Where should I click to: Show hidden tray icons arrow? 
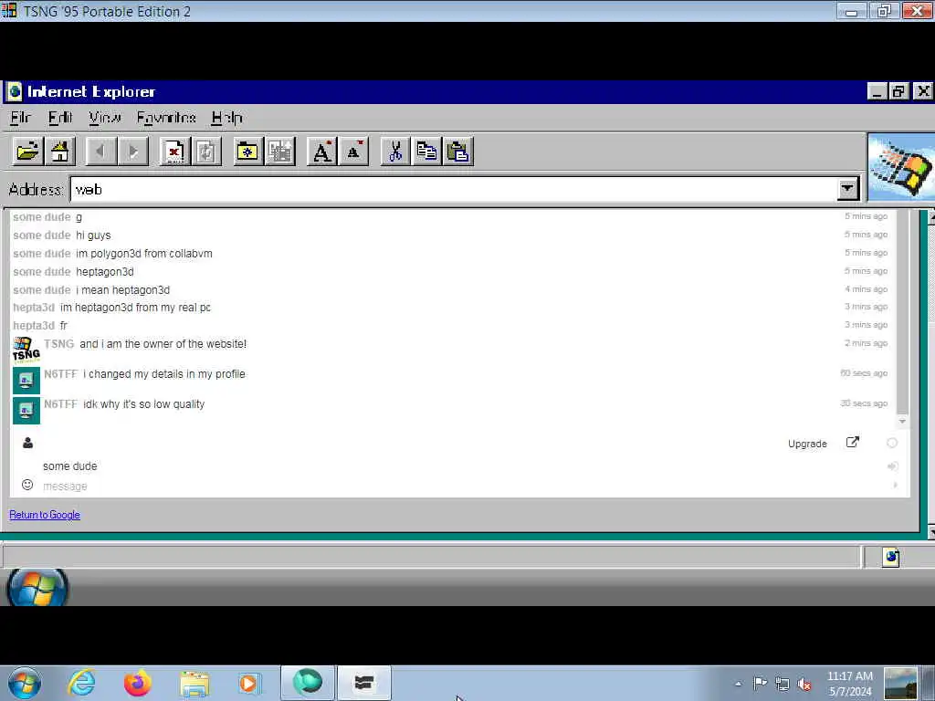coord(738,684)
